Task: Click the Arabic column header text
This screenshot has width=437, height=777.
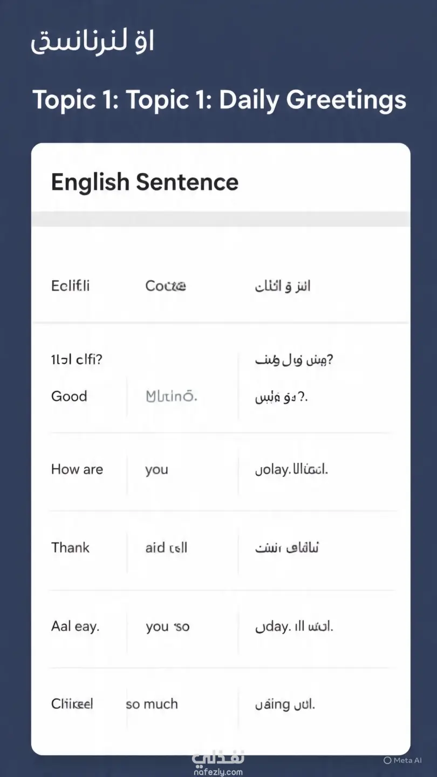Action: click(283, 285)
